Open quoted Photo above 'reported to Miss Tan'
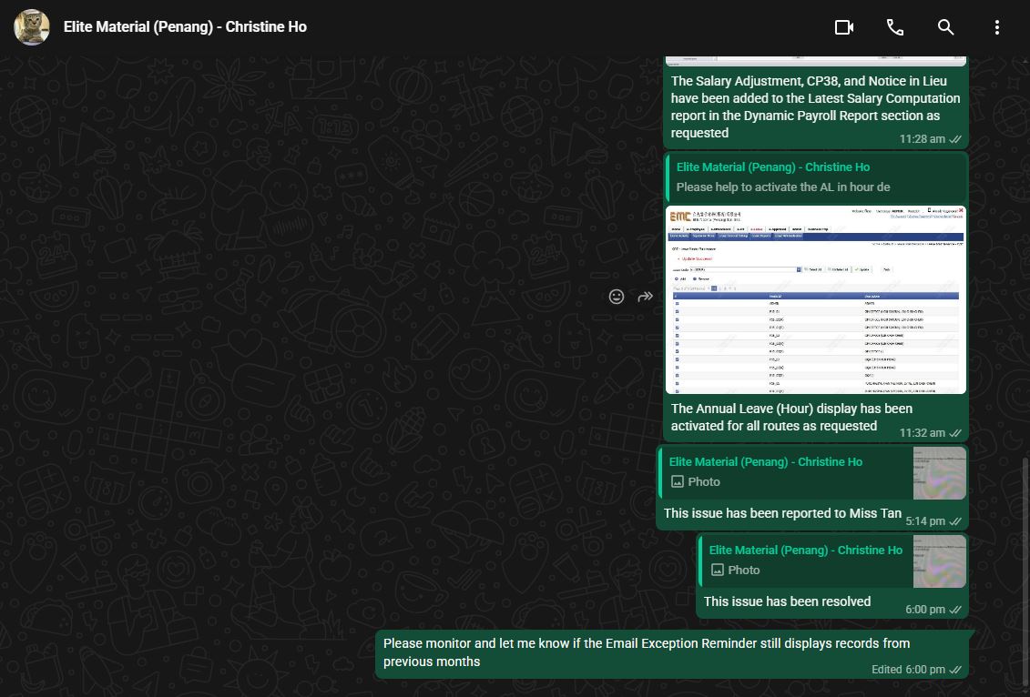Image resolution: width=1030 pixels, height=697 pixels. click(812, 472)
